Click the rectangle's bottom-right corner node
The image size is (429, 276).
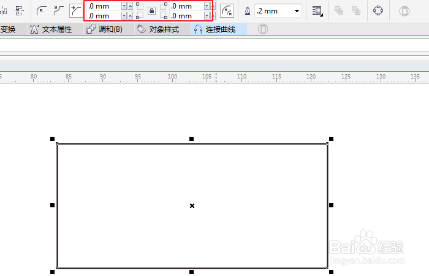[327, 268]
